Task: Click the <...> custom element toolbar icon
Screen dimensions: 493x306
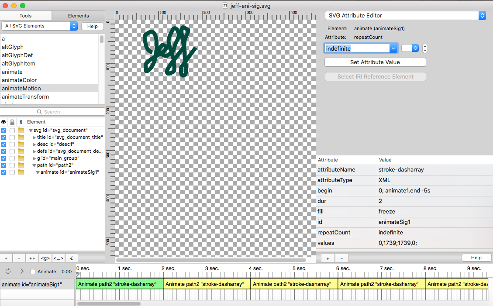Action: (x=58, y=258)
